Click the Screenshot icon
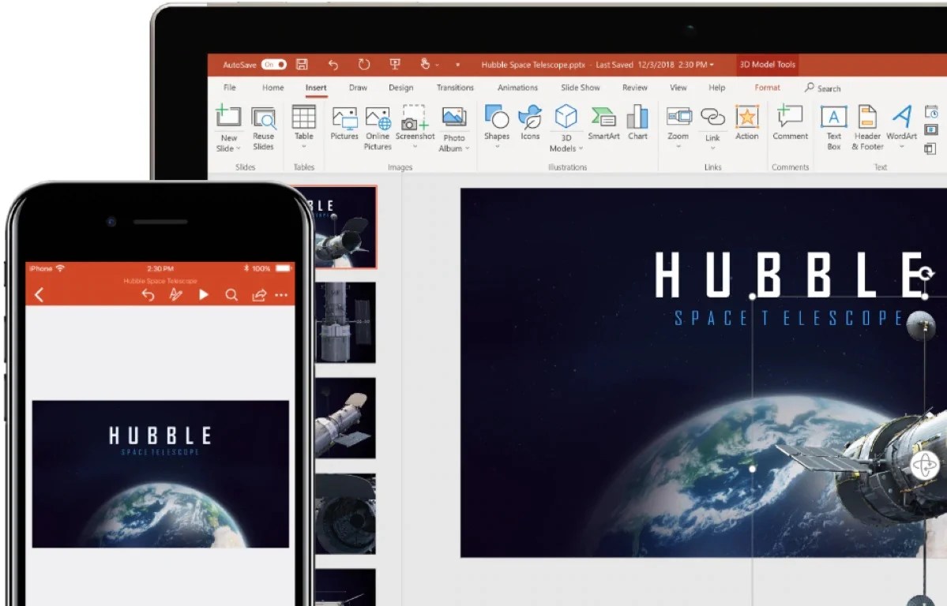Image resolution: width=947 pixels, height=606 pixels. pos(415,117)
